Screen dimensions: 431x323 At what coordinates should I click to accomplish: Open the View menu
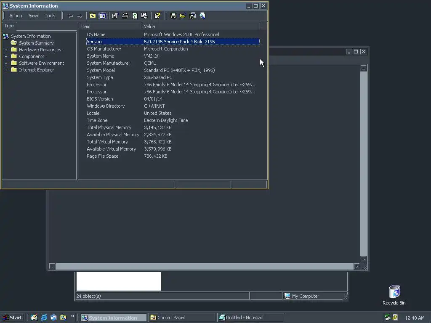point(33,16)
